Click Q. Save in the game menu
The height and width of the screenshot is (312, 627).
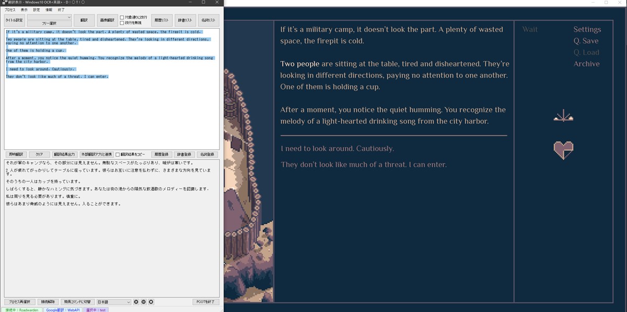(x=586, y=41)
